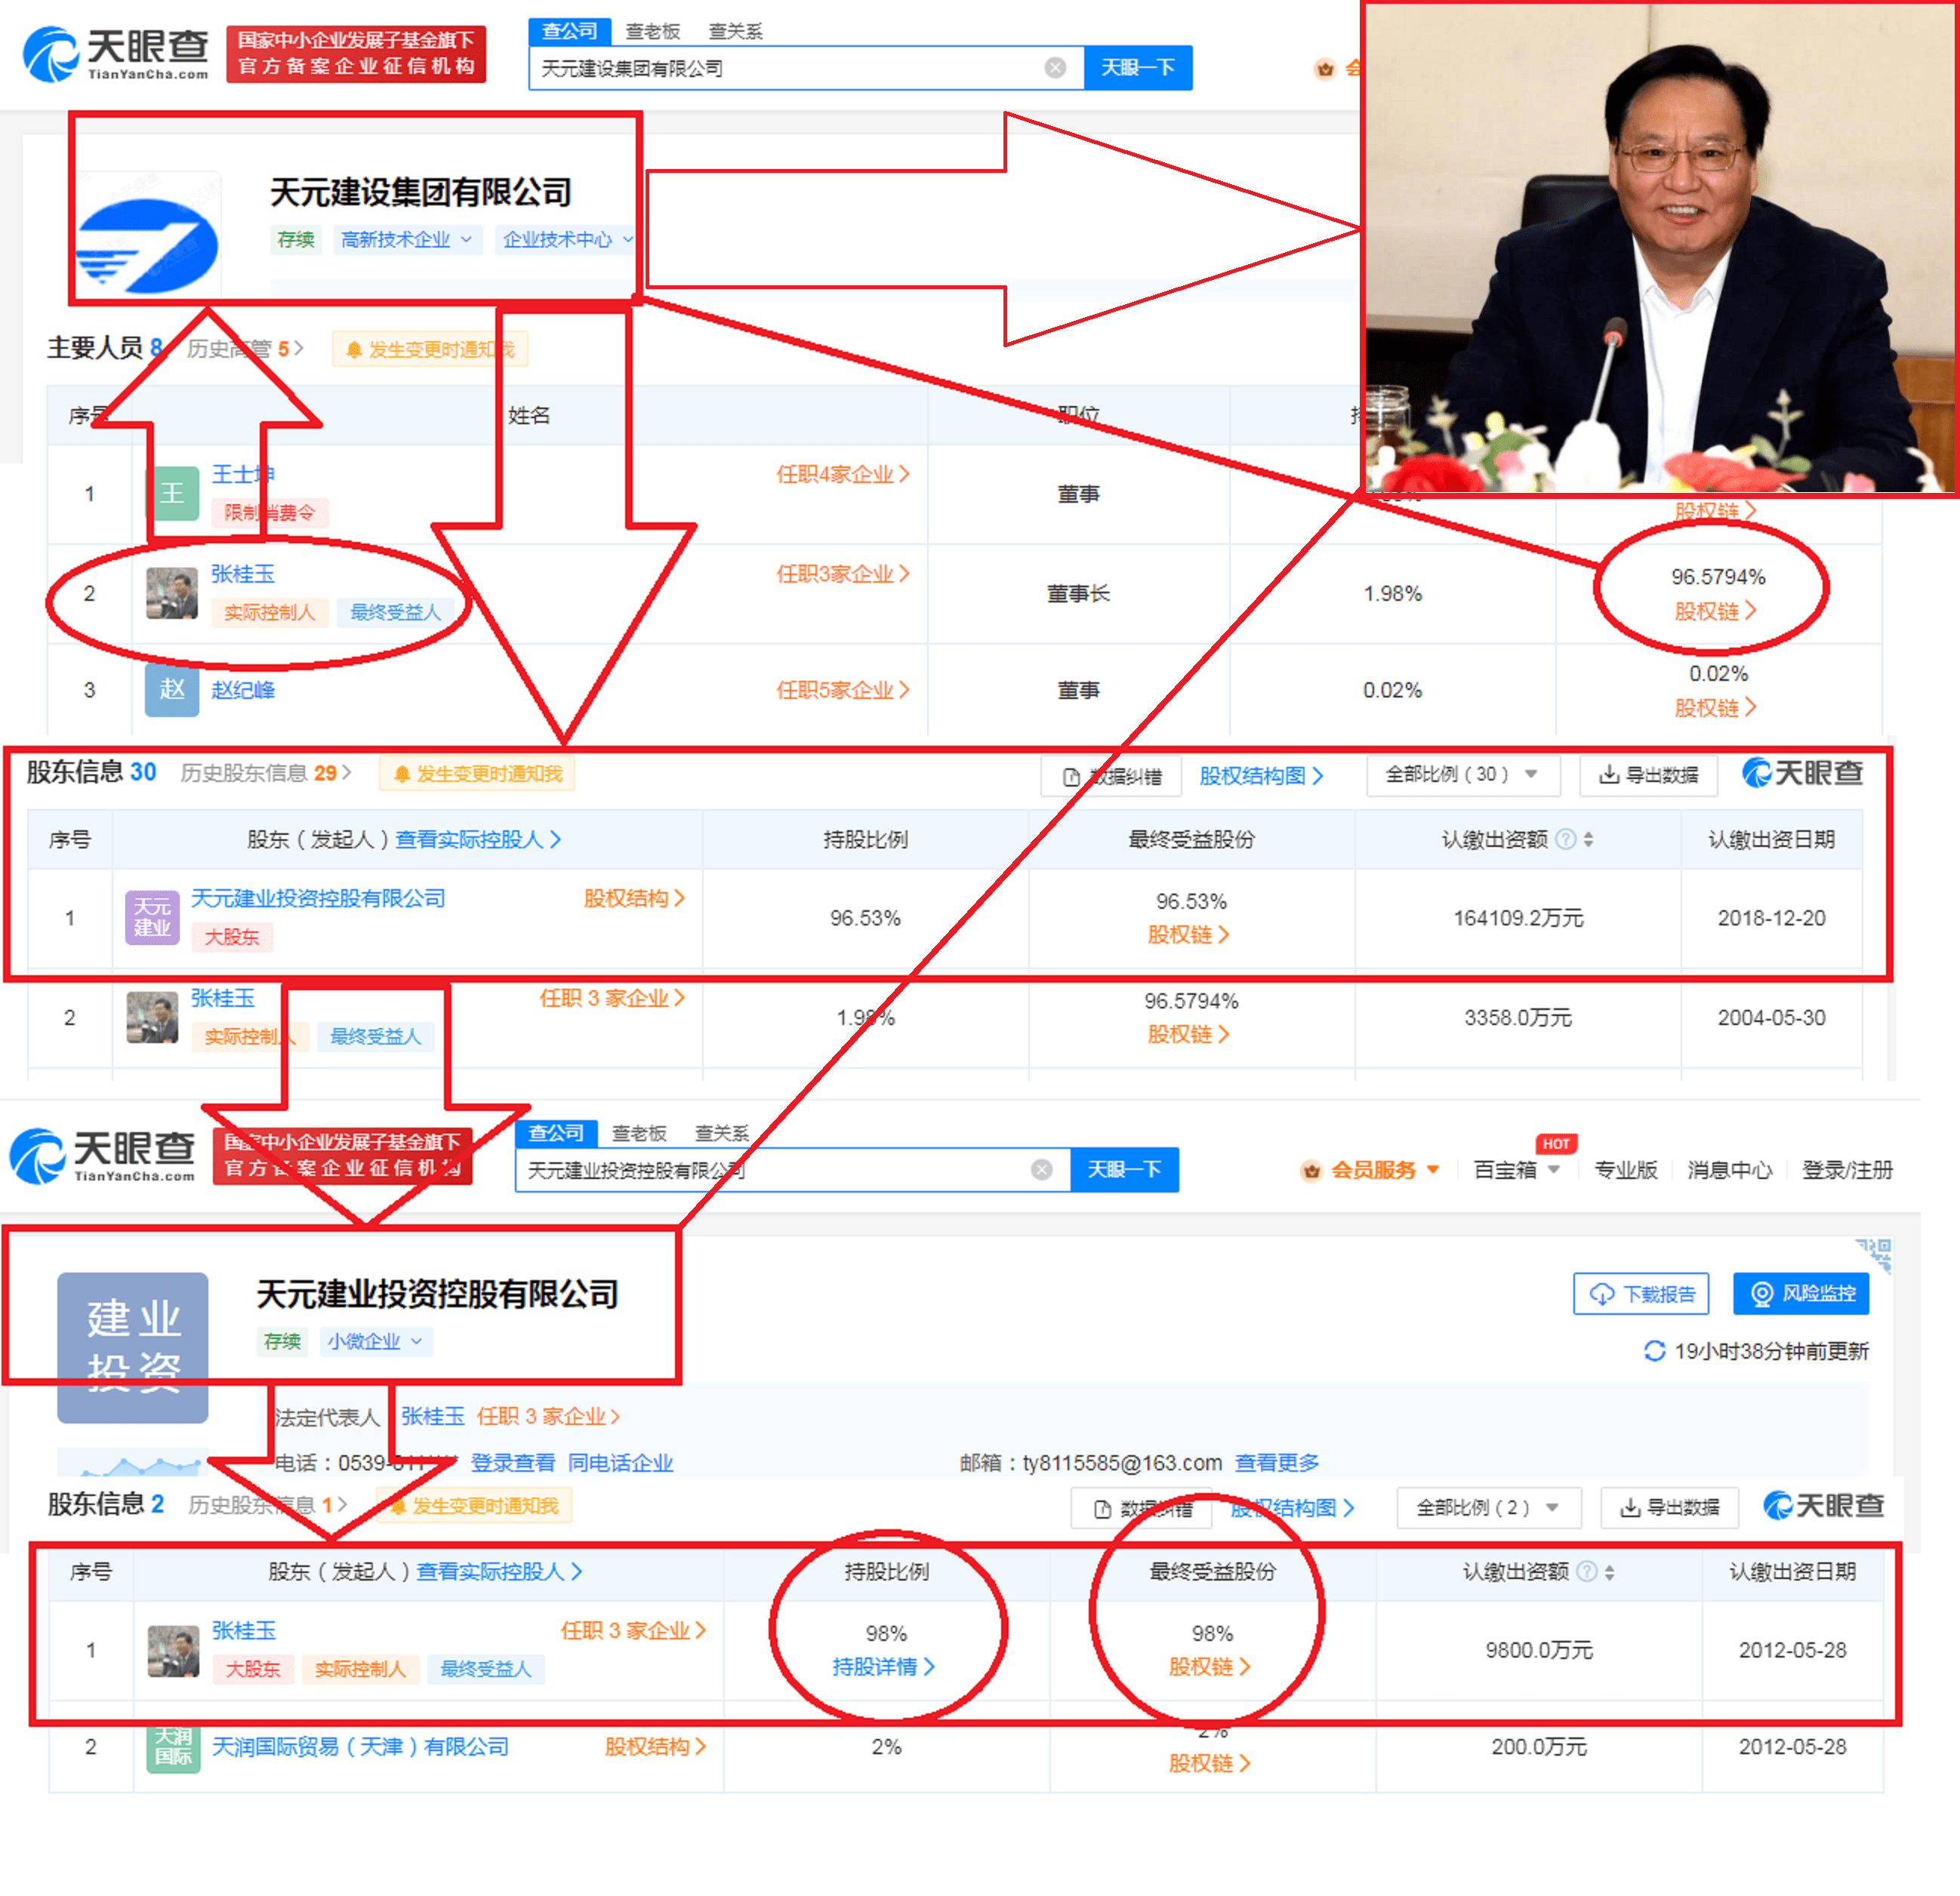This screenshot has height=1896, width=1960.
Task: Click the 赵 avatar icon
Action: coord(172,690)
